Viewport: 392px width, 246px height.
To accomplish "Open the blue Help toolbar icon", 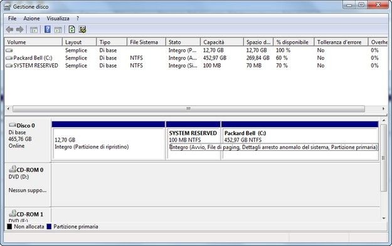I will coord(47,29).
